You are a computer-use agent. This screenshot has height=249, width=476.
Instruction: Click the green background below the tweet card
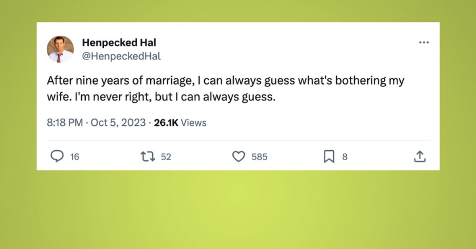click(238, 210)
